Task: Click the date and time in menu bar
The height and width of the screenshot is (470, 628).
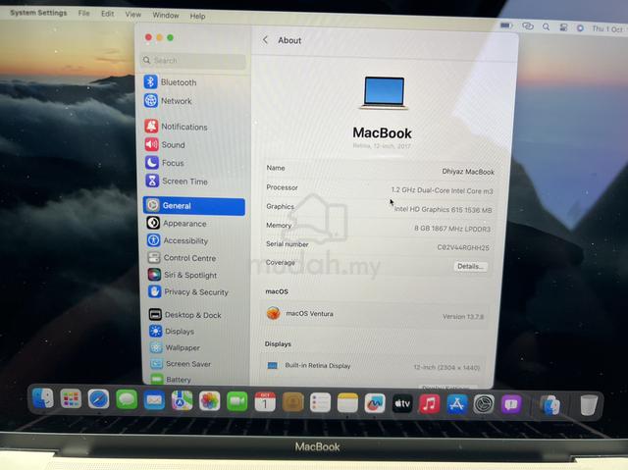Action: pos(607,29)
